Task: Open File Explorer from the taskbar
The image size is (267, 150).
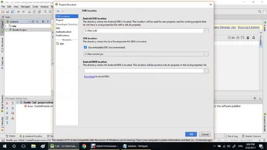Action: click(33, 146)
